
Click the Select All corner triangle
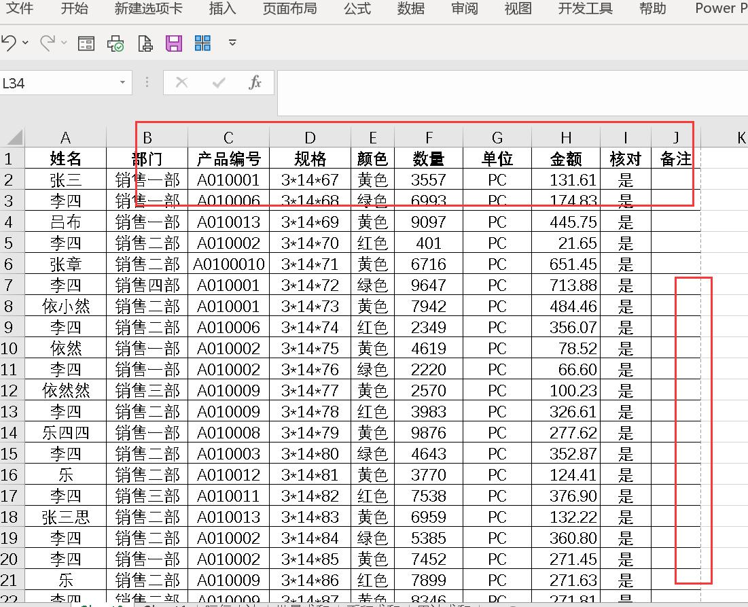pos(14,138)
